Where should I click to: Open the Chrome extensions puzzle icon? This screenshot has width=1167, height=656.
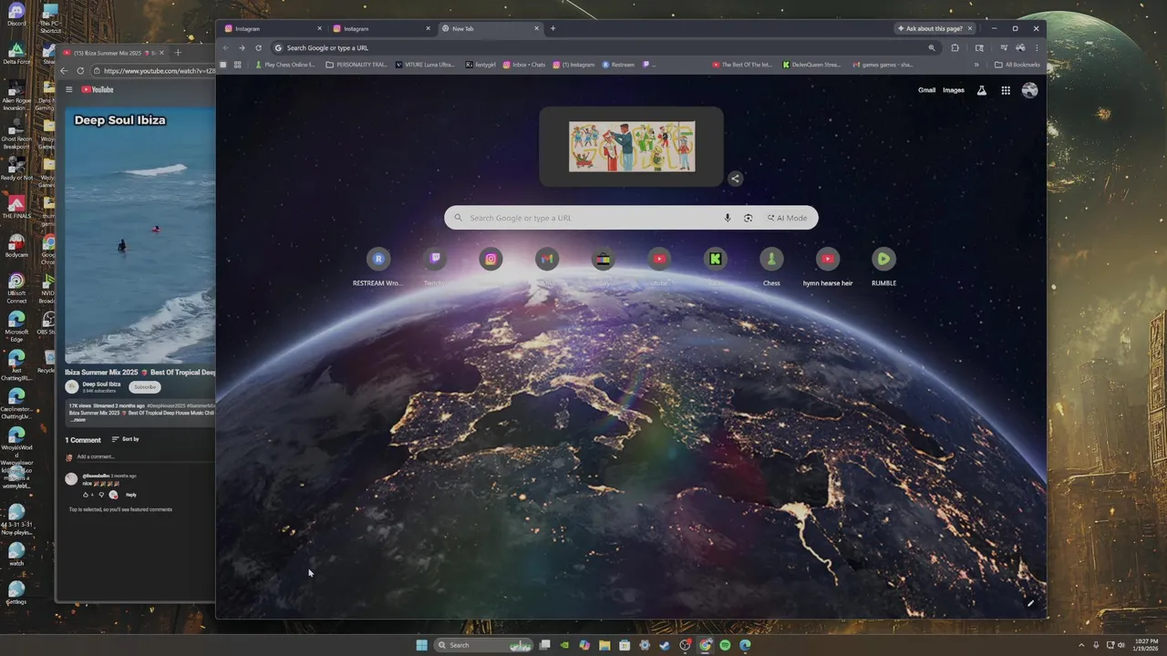pos(955,47)
